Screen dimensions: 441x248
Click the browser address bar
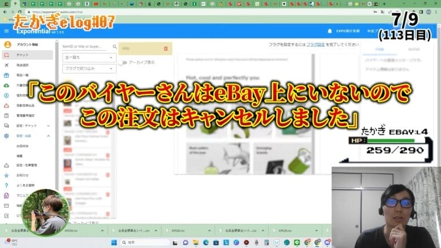coord(197,12)
